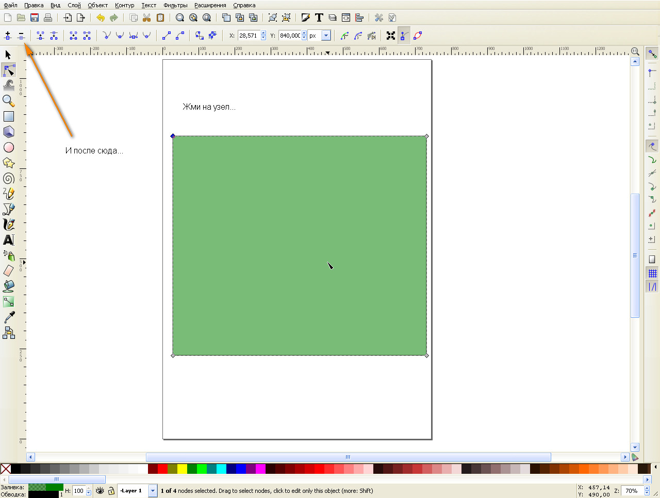Expand the Layer 1 dropdown
This screenshot has width=660, height=498.
pyautogui.click(x=153, y=491)
